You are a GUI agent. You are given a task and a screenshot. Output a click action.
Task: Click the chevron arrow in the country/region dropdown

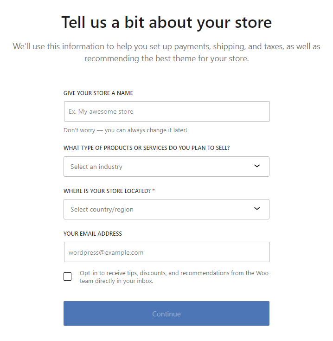[257, 209]
